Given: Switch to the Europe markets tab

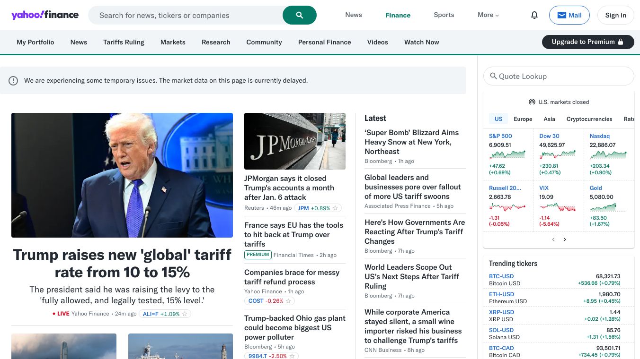Looking at the screenshot, I should click(x=523, y=119).
